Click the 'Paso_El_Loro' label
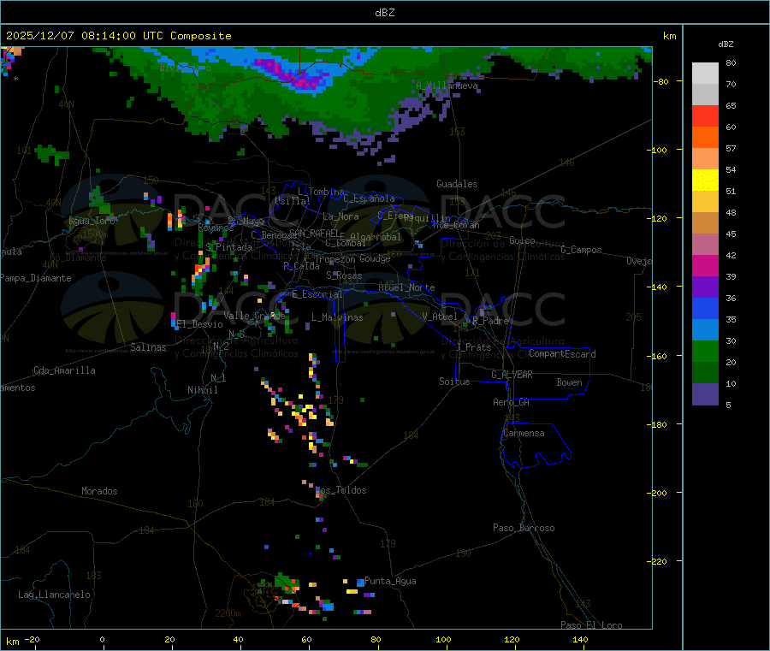Viewport: 770px width, 651px height. tap(591, 625)
